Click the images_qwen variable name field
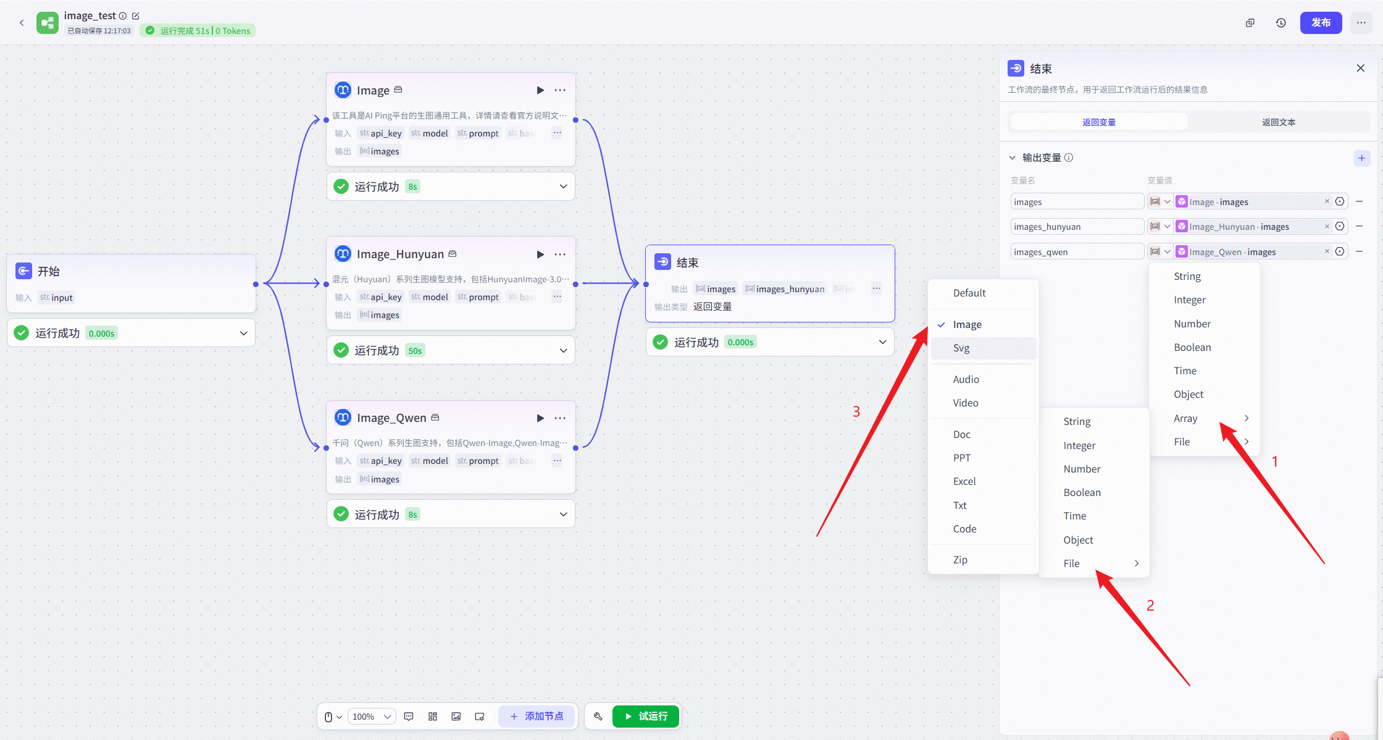 (x=1077, y=252)
